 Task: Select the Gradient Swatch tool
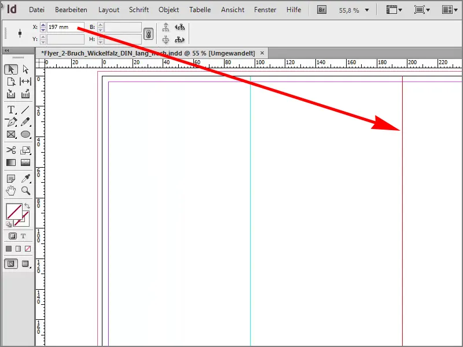coord(11,163)
